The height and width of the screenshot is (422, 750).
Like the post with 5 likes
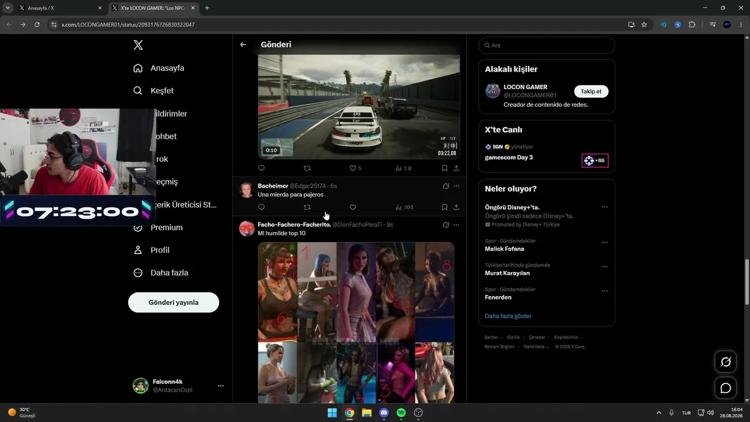pos(355,168)
